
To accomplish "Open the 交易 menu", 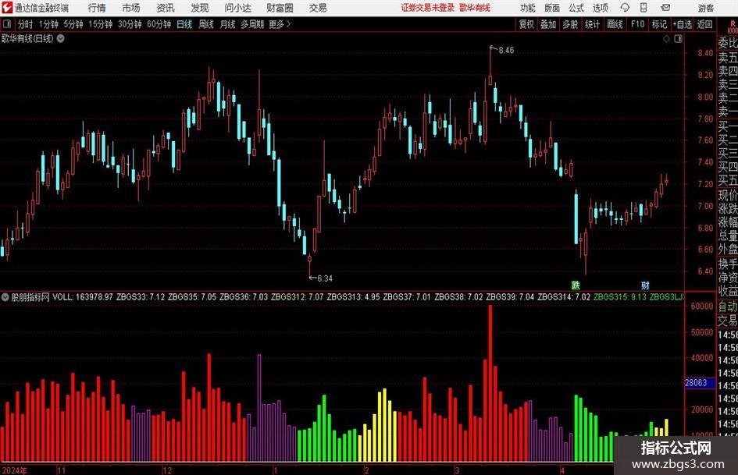I will tap(318, 8).
